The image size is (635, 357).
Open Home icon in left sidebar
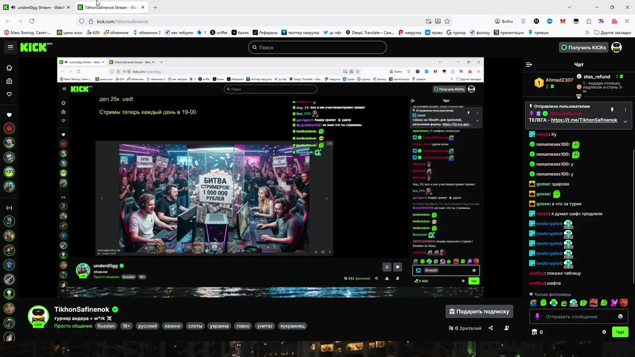pyautogui.click(x=9, y=68)
